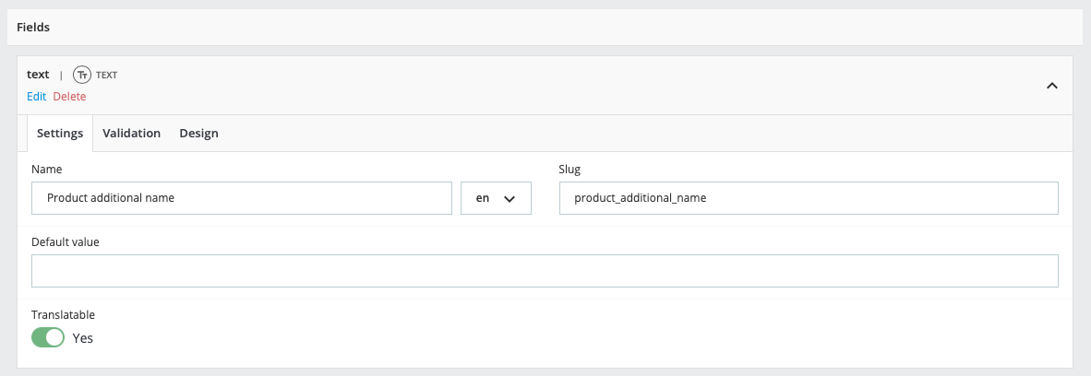Toggle the Translatable switch off
Image resolution: width=1091 pixels, height=376 pixels.
point(48,338)
